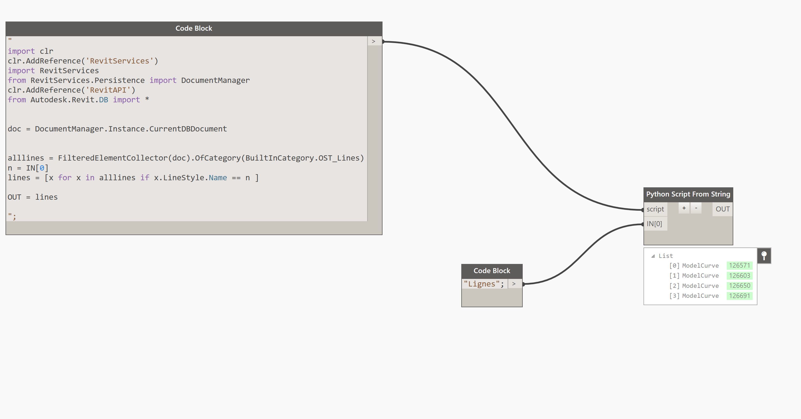Select element ID 126691 in the preview

pyautogui.click(x=739, y=296)
